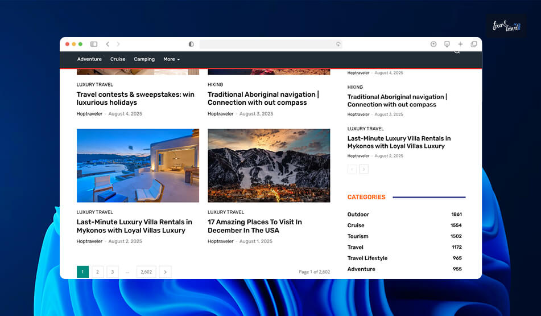
Task: Click date August 1, 2025
Action: click(x=255, y=241)
